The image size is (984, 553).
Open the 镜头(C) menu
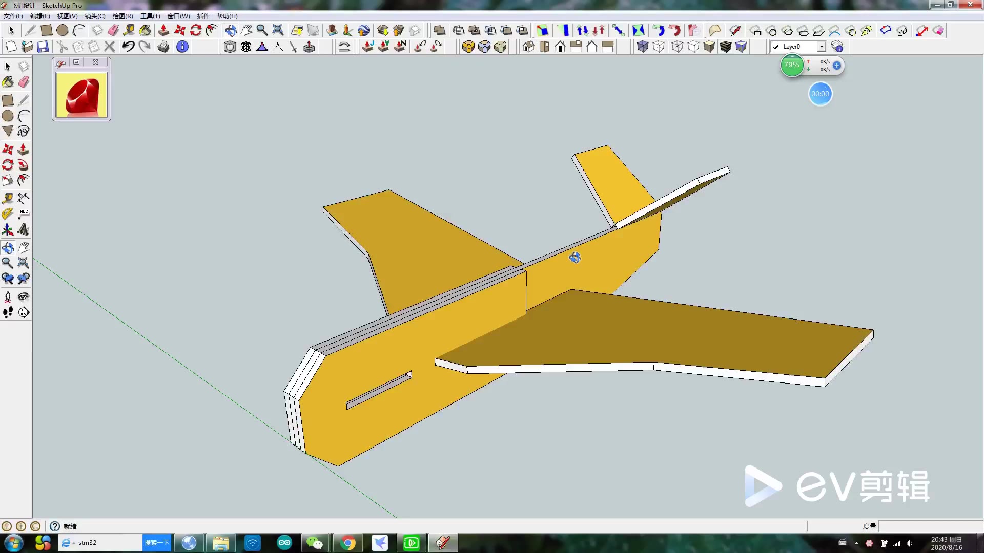pyautogui.click(x=95, y=16)
